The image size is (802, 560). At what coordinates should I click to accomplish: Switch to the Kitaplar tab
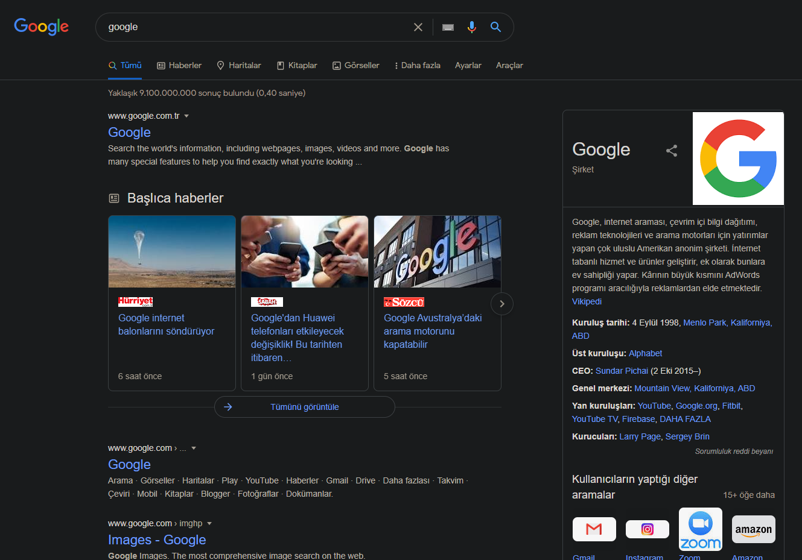[x=297, y=65]
